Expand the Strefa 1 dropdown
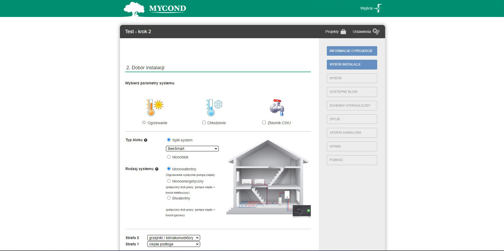This screenshot has width=504, height=251. pyautogui.click(x=173, y=244)
